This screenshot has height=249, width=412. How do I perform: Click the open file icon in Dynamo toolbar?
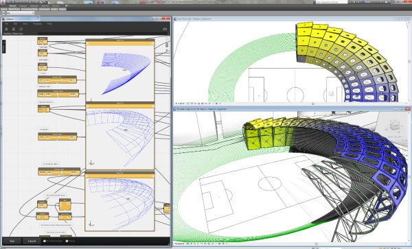(x=14, y=29)
